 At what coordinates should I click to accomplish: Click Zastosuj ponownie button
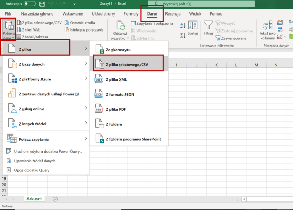(x=234, y=31)
